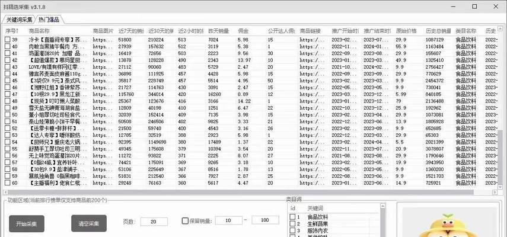Click the table's right scroll arrow

tap(495, 192)
